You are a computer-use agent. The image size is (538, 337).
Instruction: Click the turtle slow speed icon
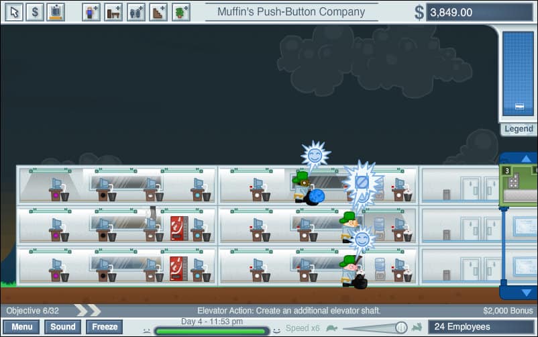332,328
